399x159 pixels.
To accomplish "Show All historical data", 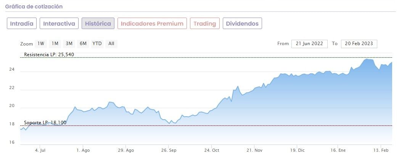I will click(x=111, y=44).
